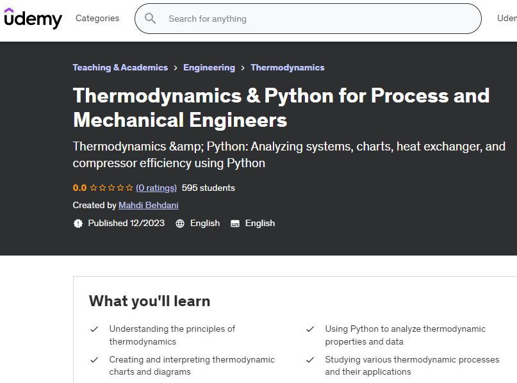Open instructor Mahdi Behdani's profile
The image size is (517, 383).
tap(149, 206)
